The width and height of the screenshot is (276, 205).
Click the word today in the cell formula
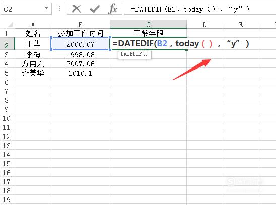pyautogui.click(x=187, y=44)
